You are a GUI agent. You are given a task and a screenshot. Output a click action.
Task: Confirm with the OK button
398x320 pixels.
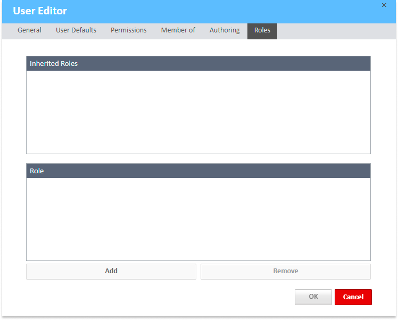(x=313, y=297)
